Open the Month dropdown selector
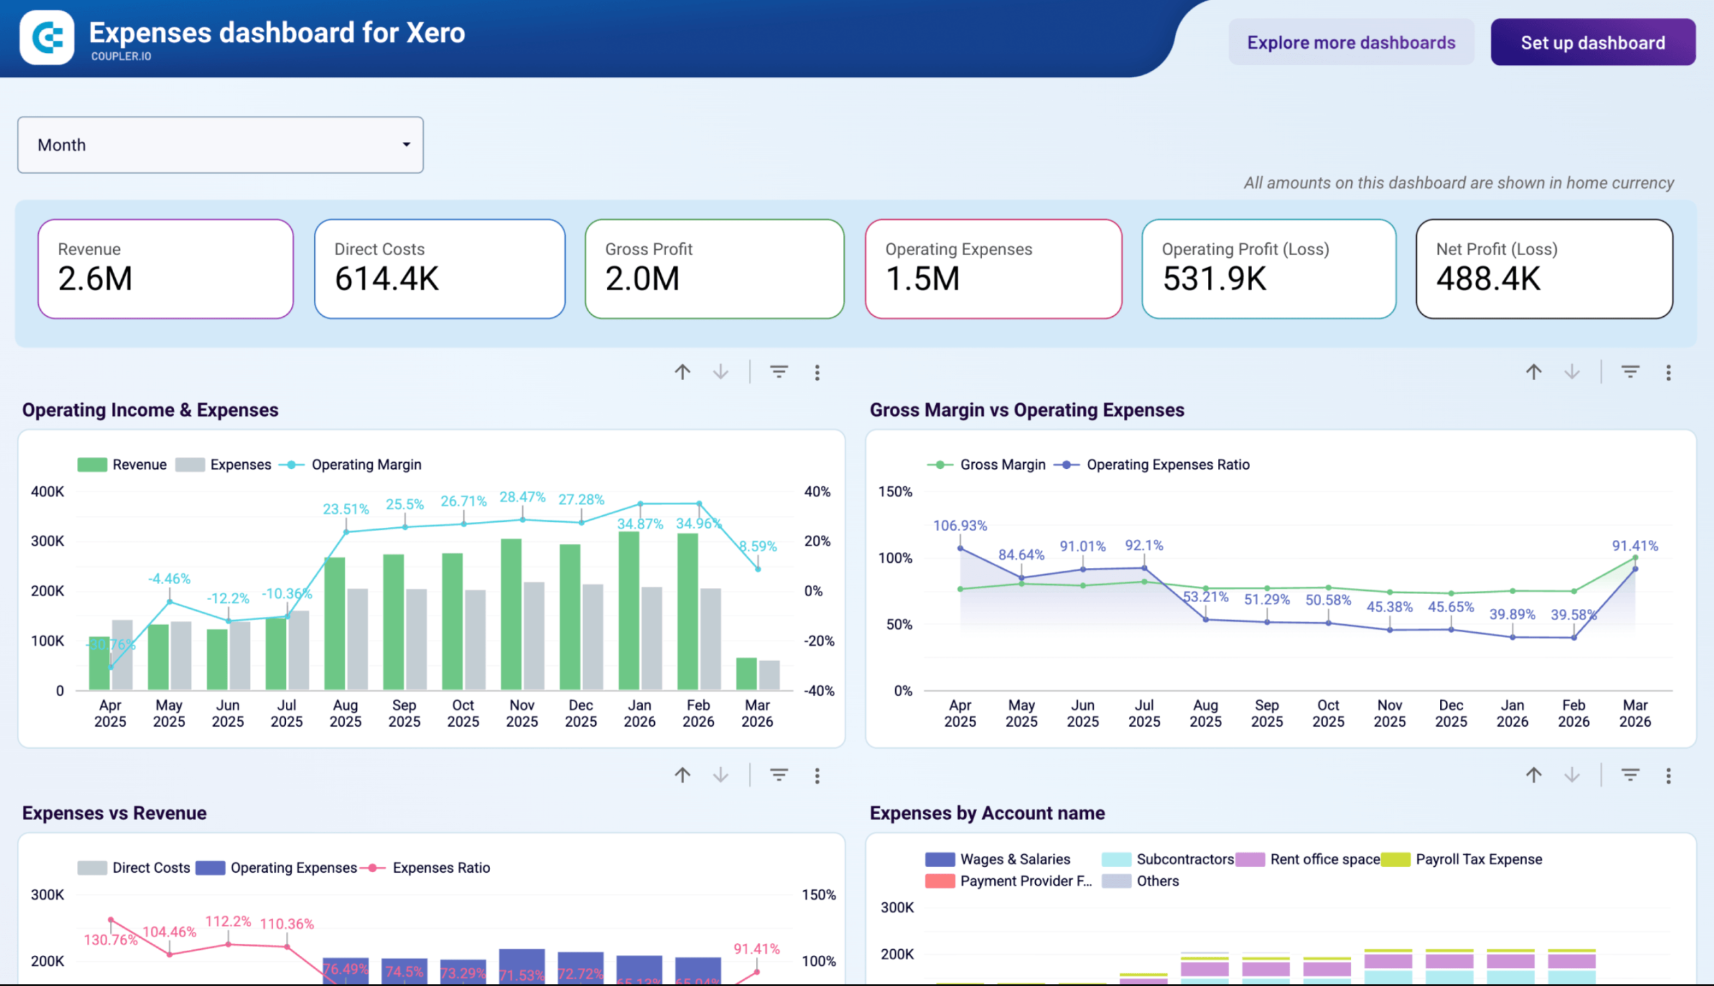The image size is (1714, 986). click(220, 144)
